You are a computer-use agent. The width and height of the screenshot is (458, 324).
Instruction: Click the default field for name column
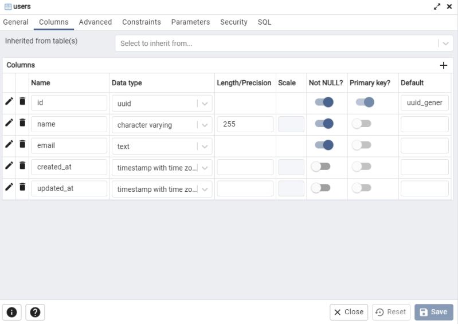425,124
